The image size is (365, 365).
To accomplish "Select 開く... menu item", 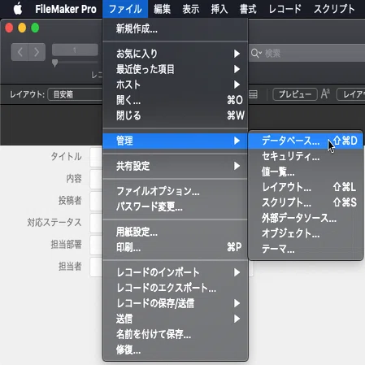I will coord(176,100).
